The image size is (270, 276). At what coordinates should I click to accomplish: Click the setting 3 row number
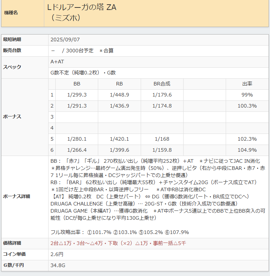tap(52, 117)
